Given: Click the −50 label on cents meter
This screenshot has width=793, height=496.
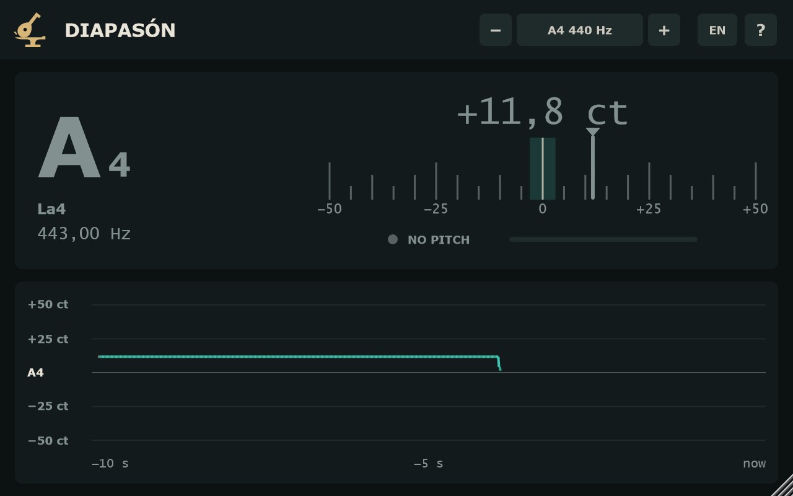Looking at the screenshot, I should [330, 209].
